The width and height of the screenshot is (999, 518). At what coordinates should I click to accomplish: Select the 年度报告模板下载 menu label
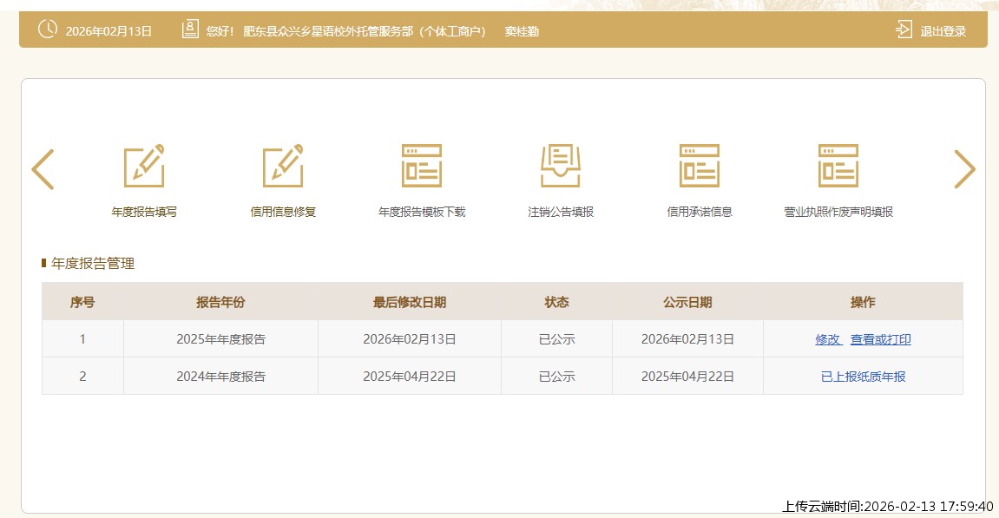pyautogui.click(x=422, y=212)
